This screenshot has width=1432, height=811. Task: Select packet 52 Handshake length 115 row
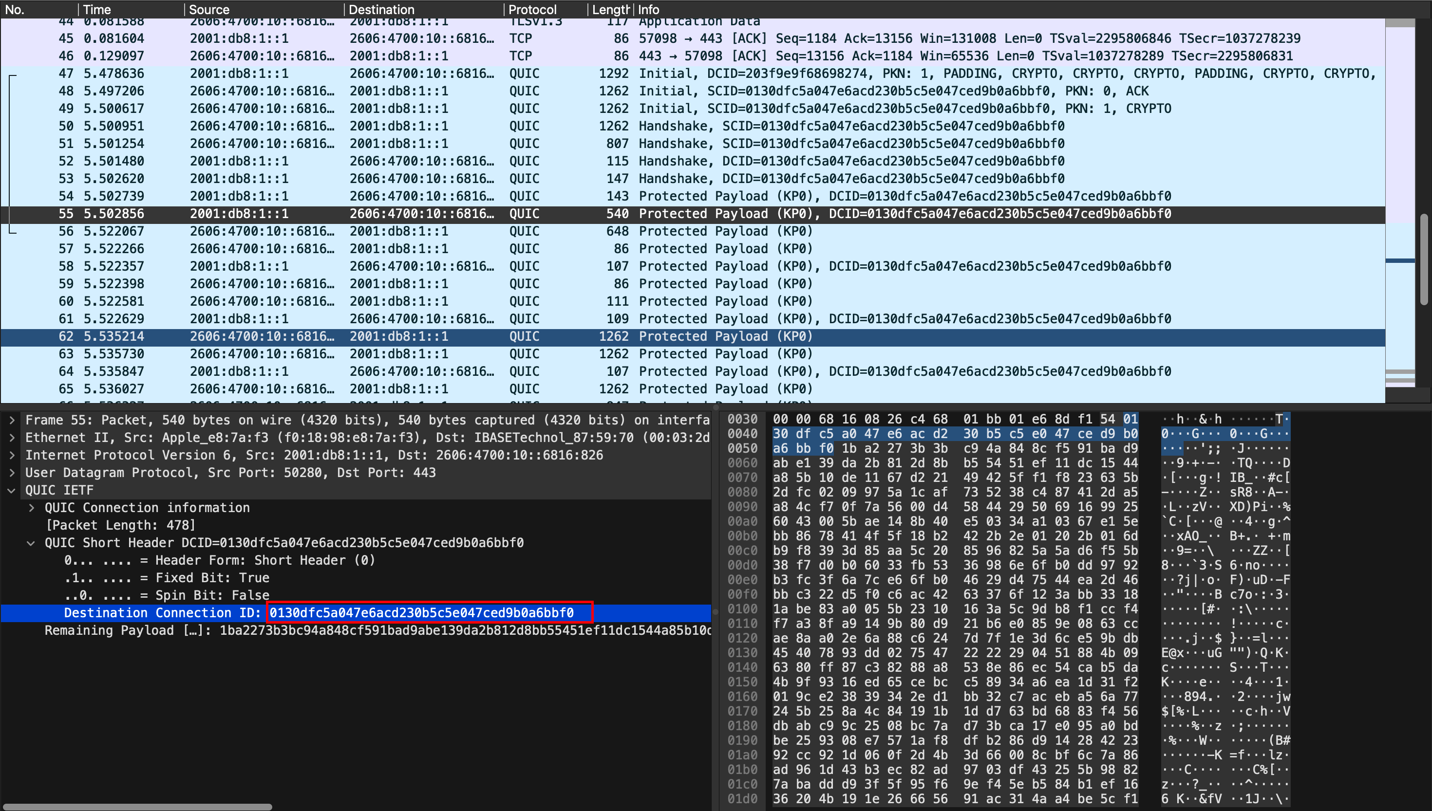[x=693, y=161]
